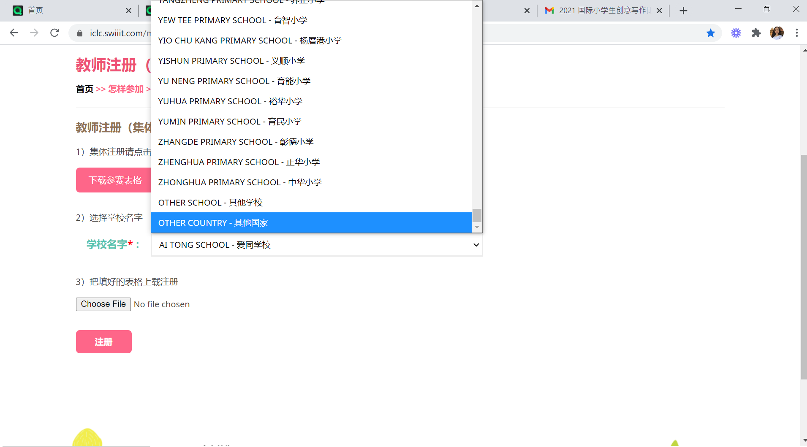The image size is (807, 447).
Task: Reload the current page
Action: 54,33
